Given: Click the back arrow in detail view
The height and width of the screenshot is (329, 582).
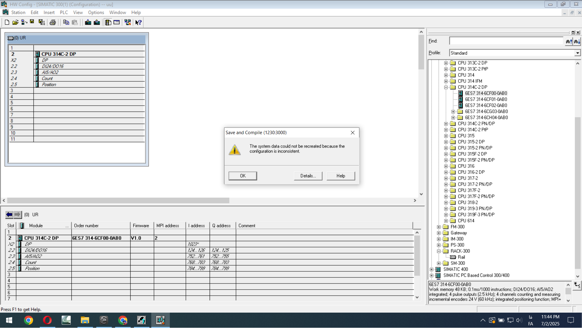Looking at the screenshot, I should 9,215.
